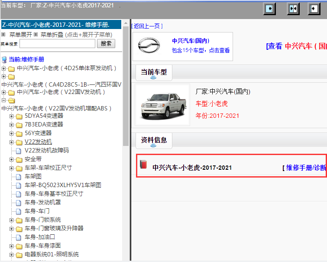Expand the V22国V发动机 tree node
Image resolution: width=327 pixels, height=262 pixels.
3,92
